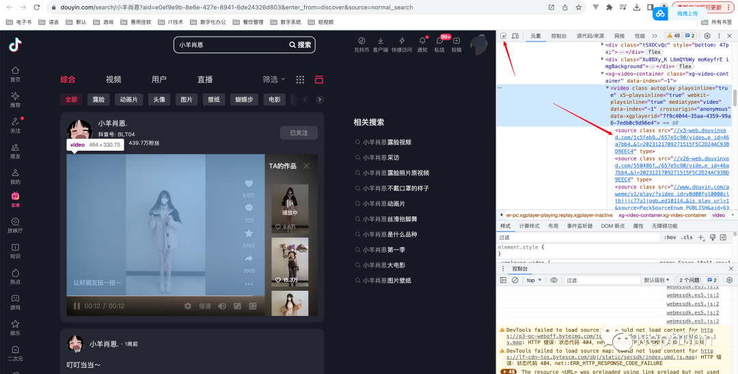Open console settings gear icon
The height and width of the screenshot is (374, 738).
pos(730,280)
